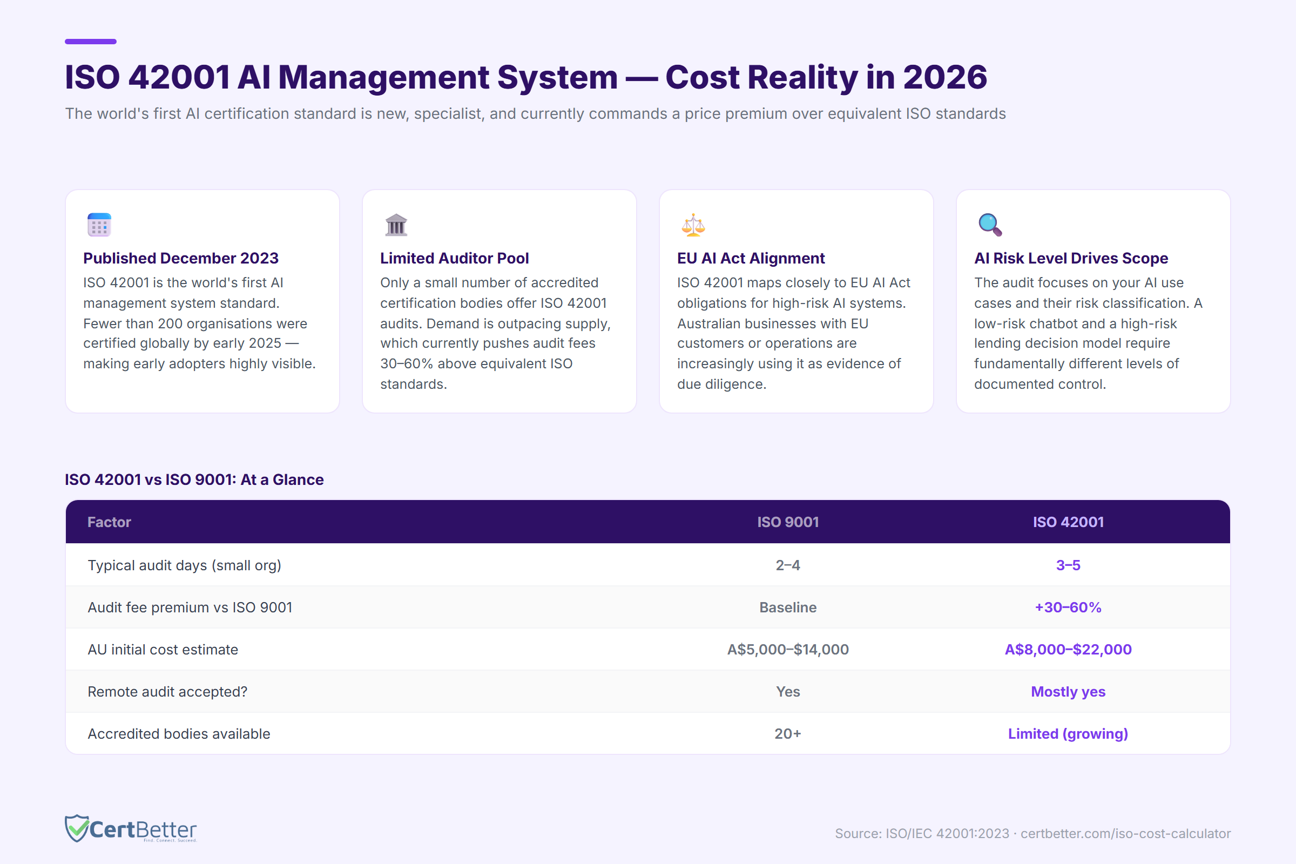Click the 'ISO 42001 vs ISO 9001: At a Glance' heading
The height and width of the screenshot is (864, 1296).
click(194, 480)
